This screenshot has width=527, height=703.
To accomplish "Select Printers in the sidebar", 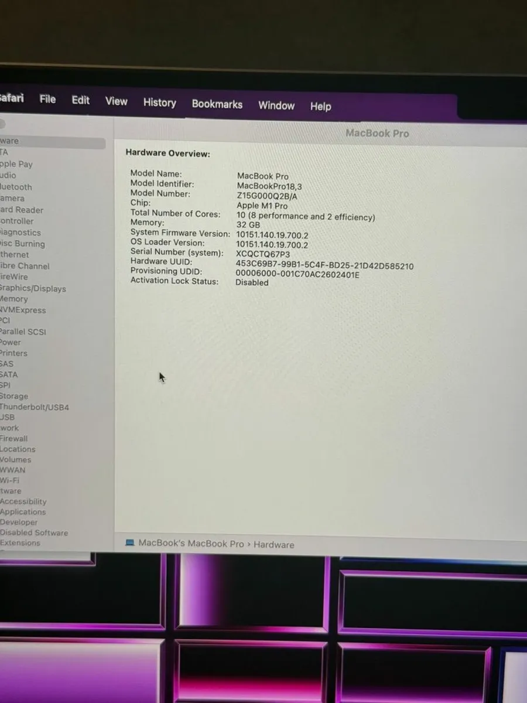I will (13, 353).
